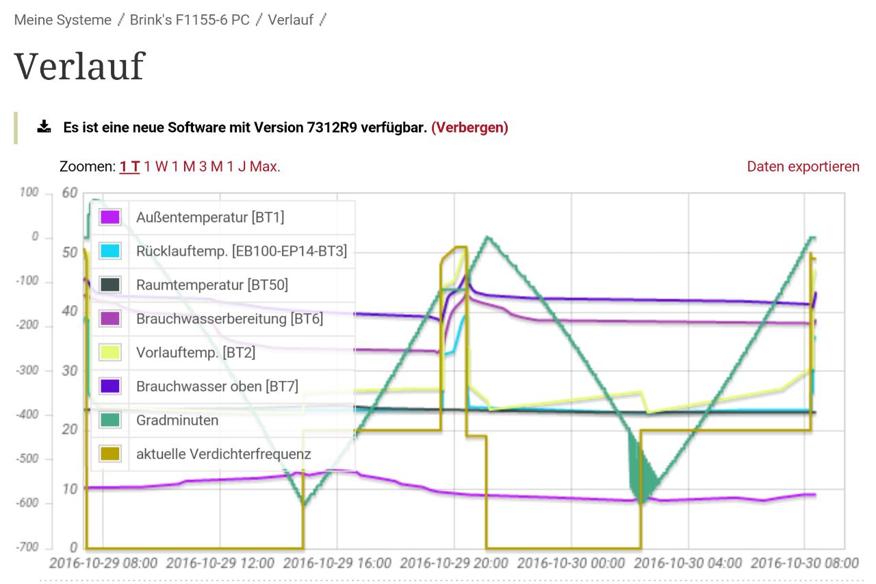The image size is (876, 584).
Task: Click the Brauchwasser oben [BT7] swatch
Action: click(110, 386)
